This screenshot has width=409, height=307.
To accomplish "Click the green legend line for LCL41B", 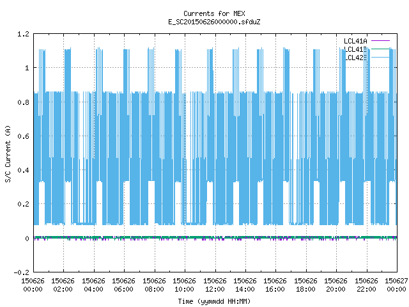I will (380, 49).
